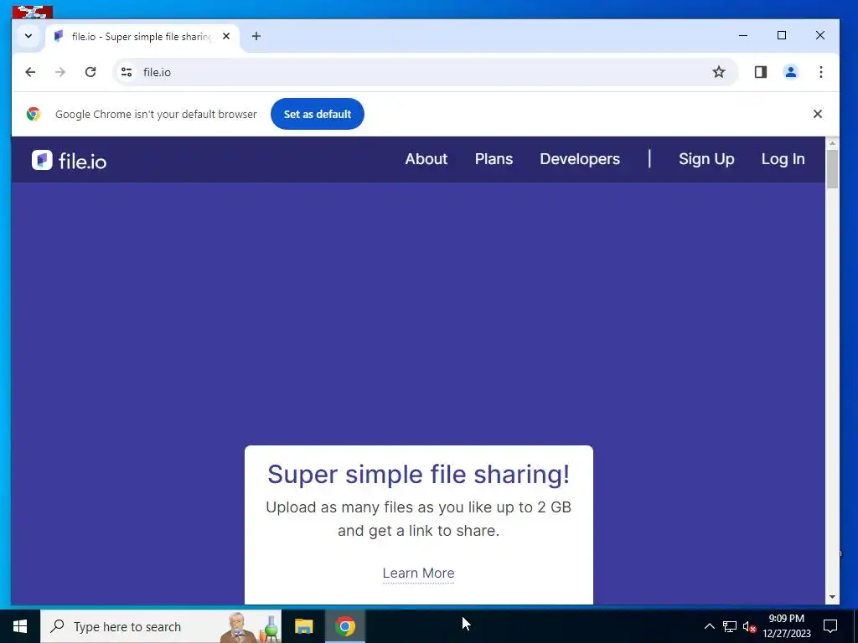Open the clock and date panel

point(786,626)
